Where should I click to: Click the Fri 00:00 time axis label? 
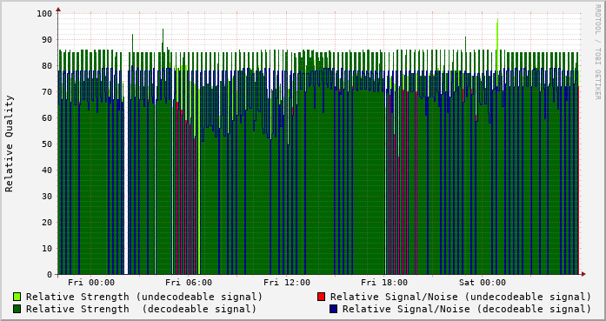pyautogui.click(x=91, y=283)
